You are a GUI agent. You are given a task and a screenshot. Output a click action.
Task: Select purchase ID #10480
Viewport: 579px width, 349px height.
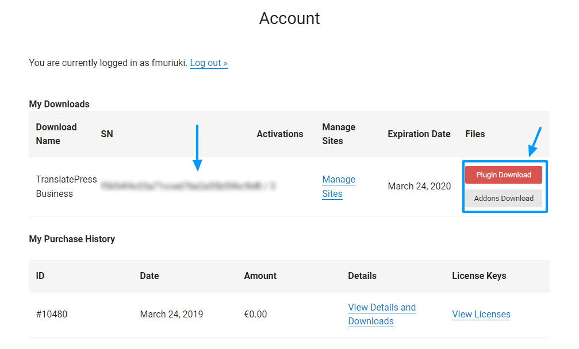click(52, 315)
